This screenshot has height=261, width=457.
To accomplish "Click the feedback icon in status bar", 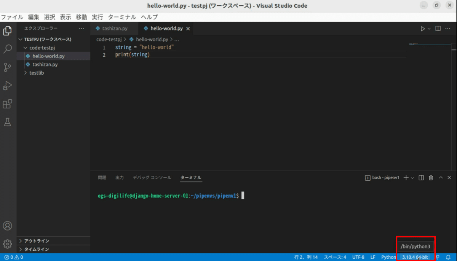I will 438,257.
